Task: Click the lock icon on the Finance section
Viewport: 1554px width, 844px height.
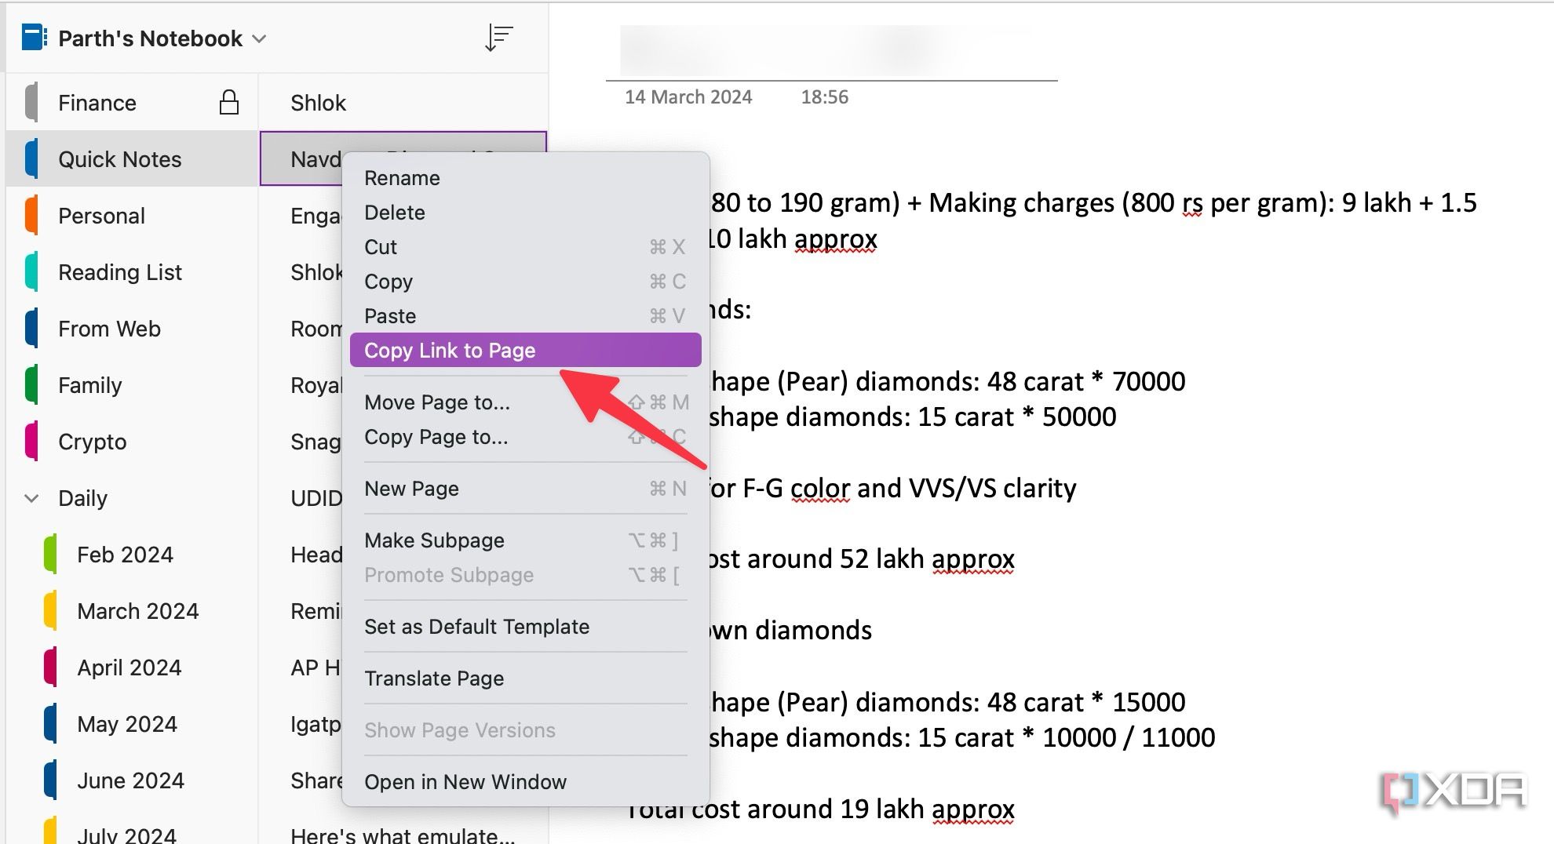Action: (228, 101)
